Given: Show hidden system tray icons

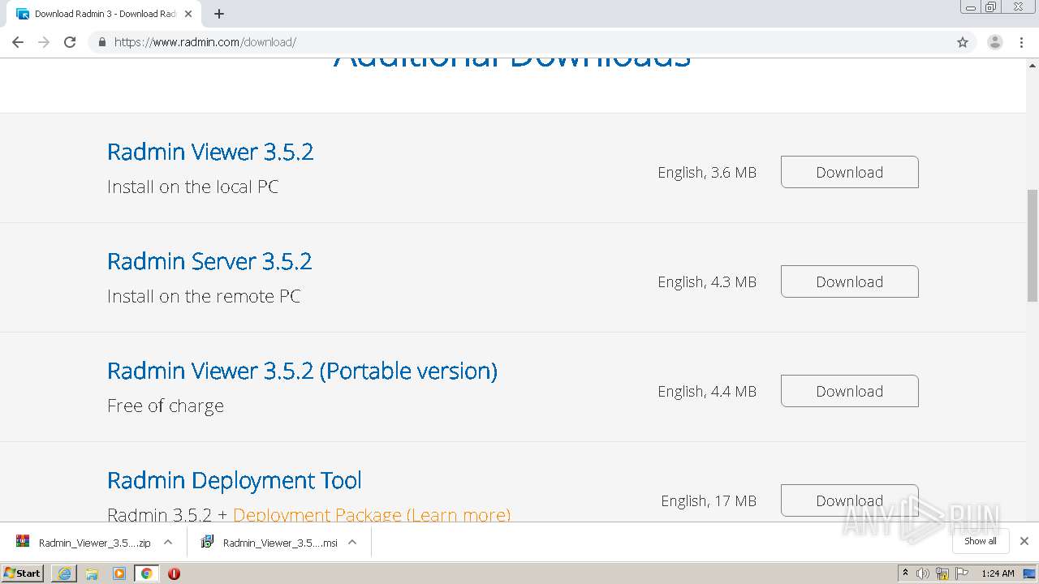Looking at the screenshot, I should click(905, 573).
